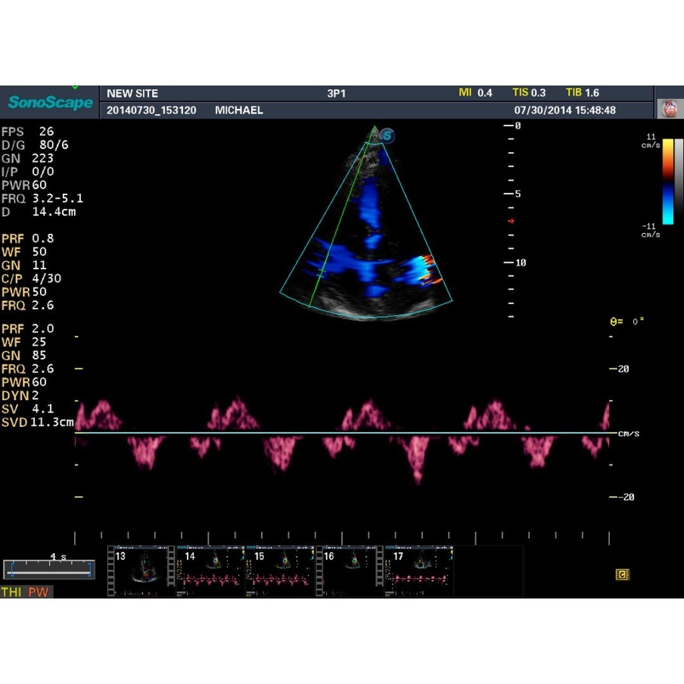Toggle PW Doppler mode label
684x684 pixels.
coord(39,592)
